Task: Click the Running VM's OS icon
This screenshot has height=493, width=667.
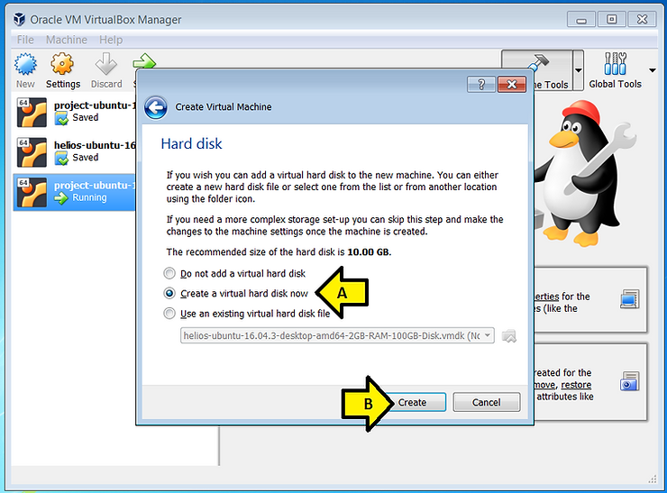Action: tap(32, 192)
